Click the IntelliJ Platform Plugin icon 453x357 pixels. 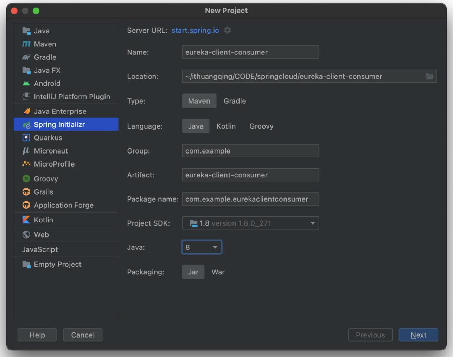[x=26, y=96]
